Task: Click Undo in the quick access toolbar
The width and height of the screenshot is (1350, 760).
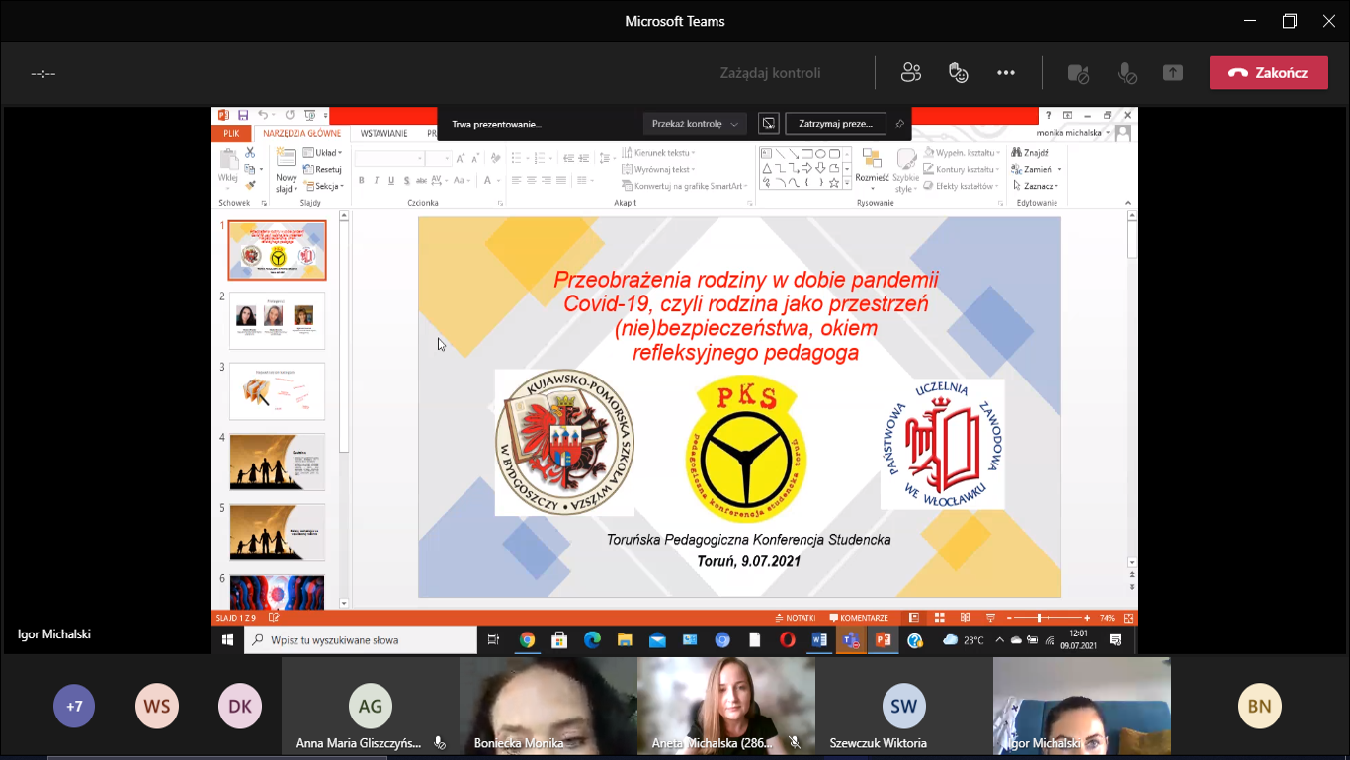Action: point(262,115)
